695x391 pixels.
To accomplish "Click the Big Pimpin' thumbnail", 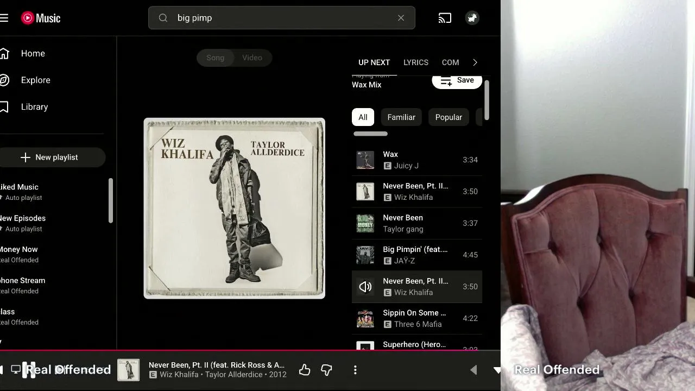I will [365, 255].
